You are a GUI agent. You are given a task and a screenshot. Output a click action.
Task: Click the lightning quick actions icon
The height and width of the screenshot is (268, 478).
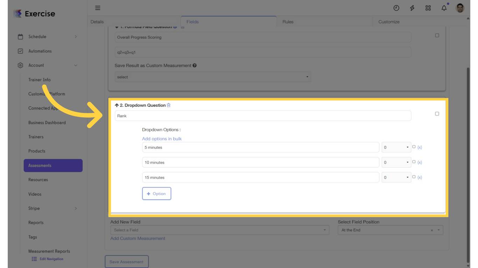(x=412, y=8)
